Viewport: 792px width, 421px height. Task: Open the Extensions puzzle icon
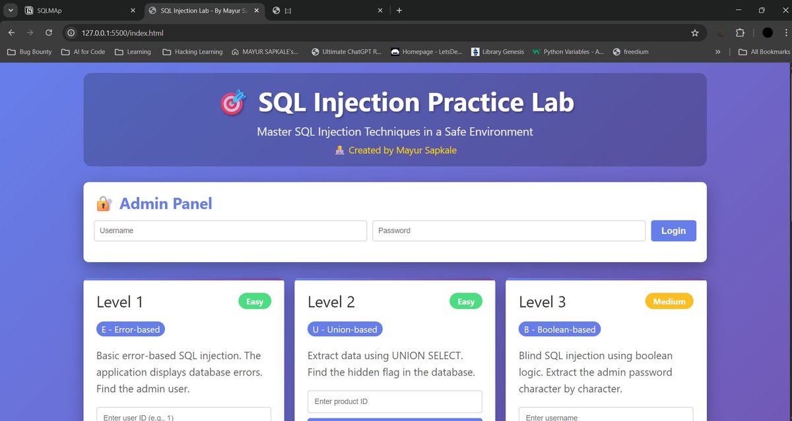(x=740, y=32)
